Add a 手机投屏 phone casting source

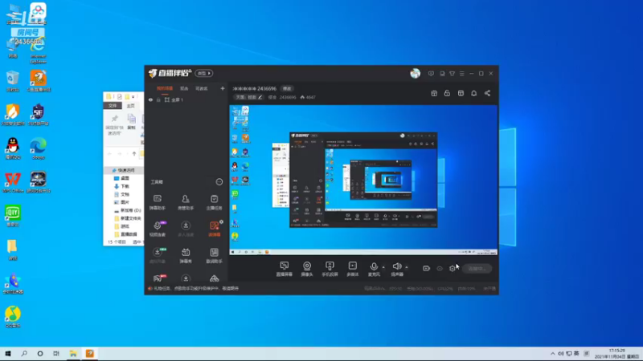point(330,269)
